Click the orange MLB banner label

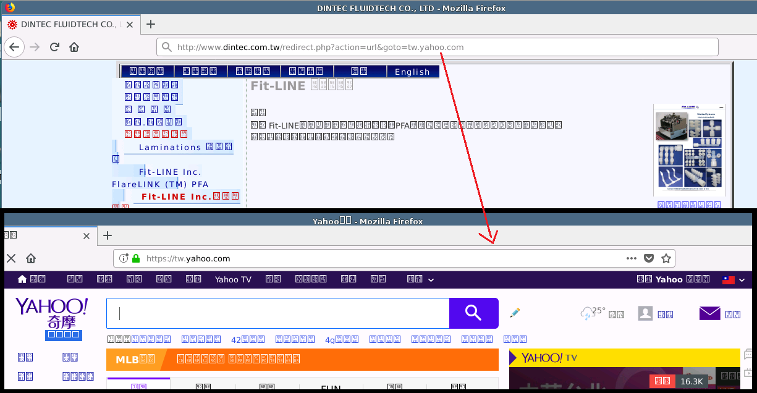coord(135,359)
